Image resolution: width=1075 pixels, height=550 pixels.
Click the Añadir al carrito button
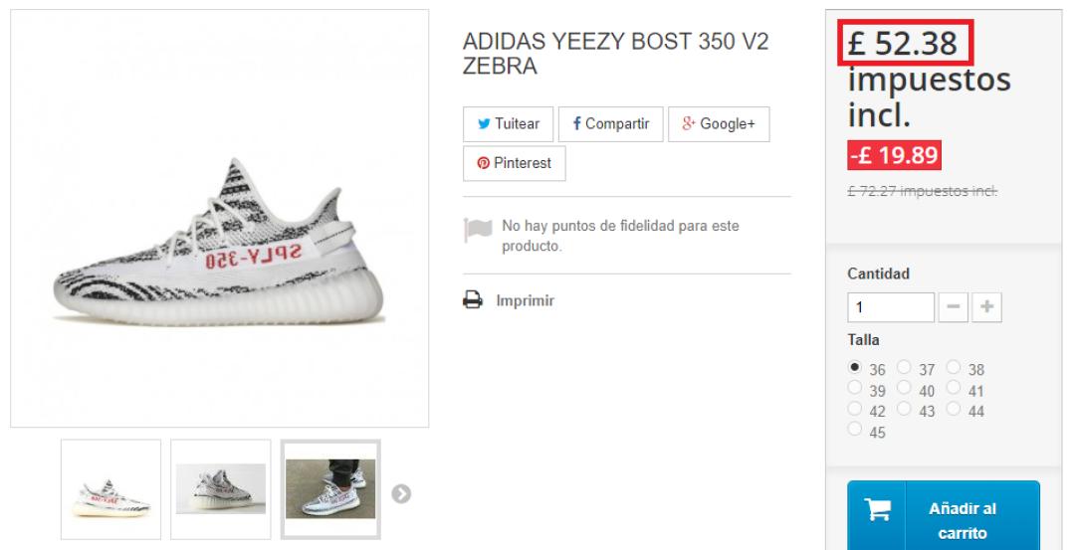coord(944,515)
